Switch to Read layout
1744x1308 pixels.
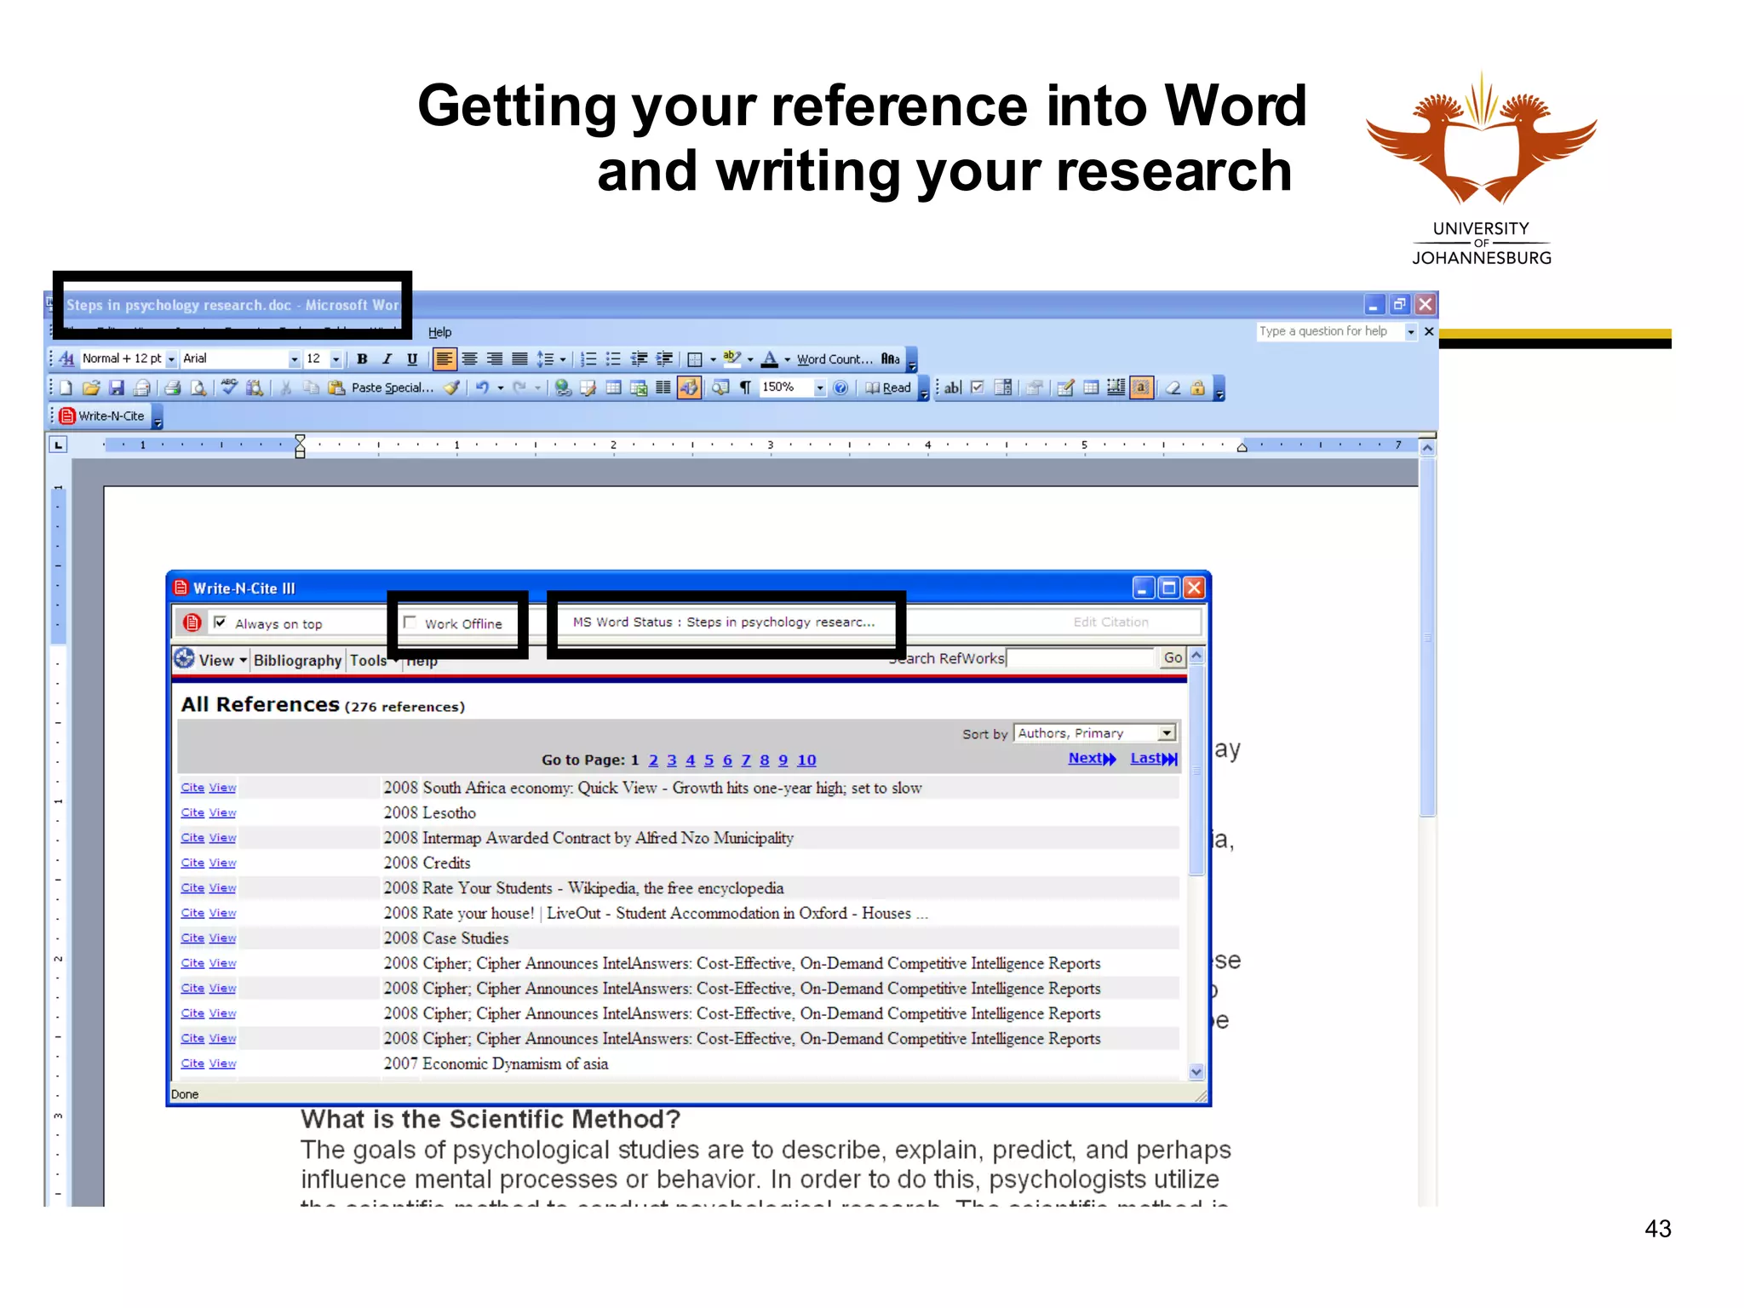(888, 388)
